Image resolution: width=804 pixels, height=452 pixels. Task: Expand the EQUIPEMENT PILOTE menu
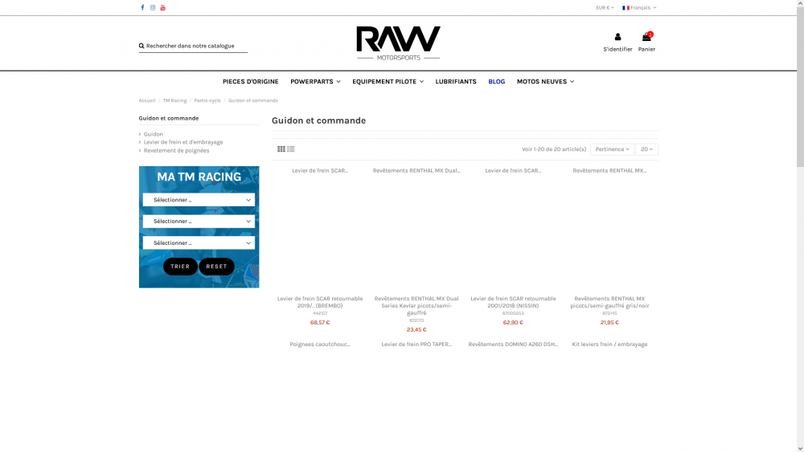[x=388, y=82]
